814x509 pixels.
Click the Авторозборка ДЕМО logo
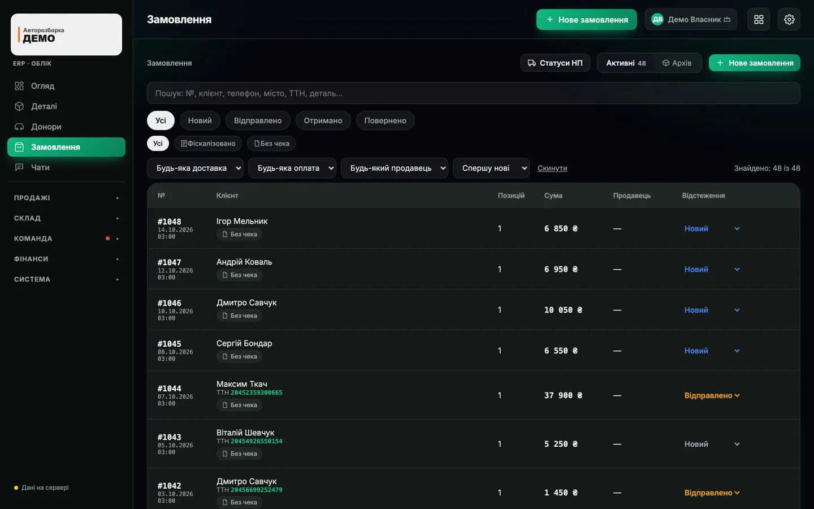click(66, 34)
